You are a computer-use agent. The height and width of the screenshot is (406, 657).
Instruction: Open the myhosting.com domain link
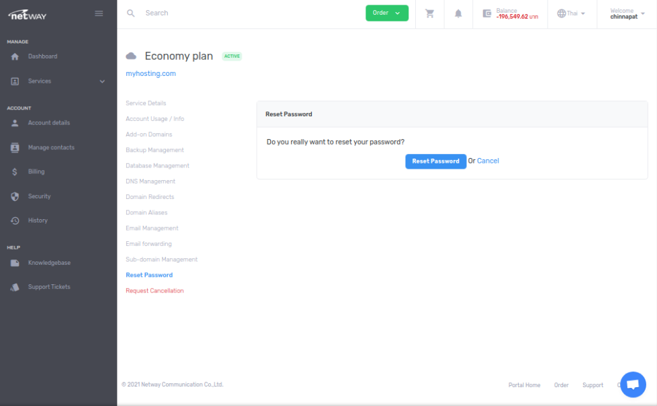pyautogui.click(x=150, y=74)
